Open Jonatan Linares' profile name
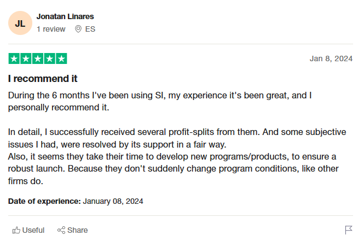Image resolution: width=364 pixels, height=241 pixels. (65, 16)
